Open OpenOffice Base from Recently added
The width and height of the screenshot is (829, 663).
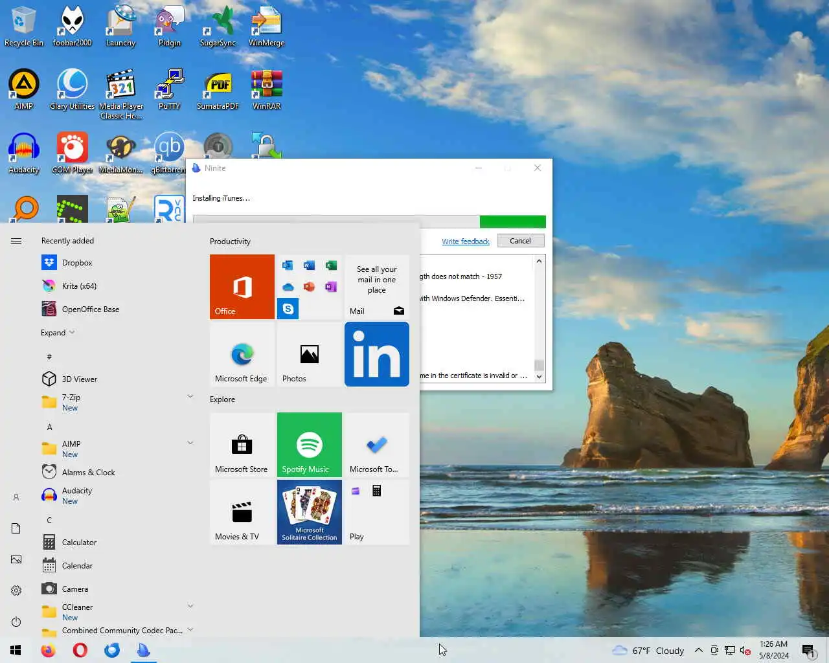pos(117,309)
